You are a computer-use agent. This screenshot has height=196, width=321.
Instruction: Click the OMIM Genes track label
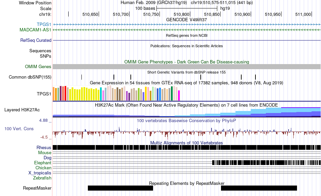click(38, 67)
